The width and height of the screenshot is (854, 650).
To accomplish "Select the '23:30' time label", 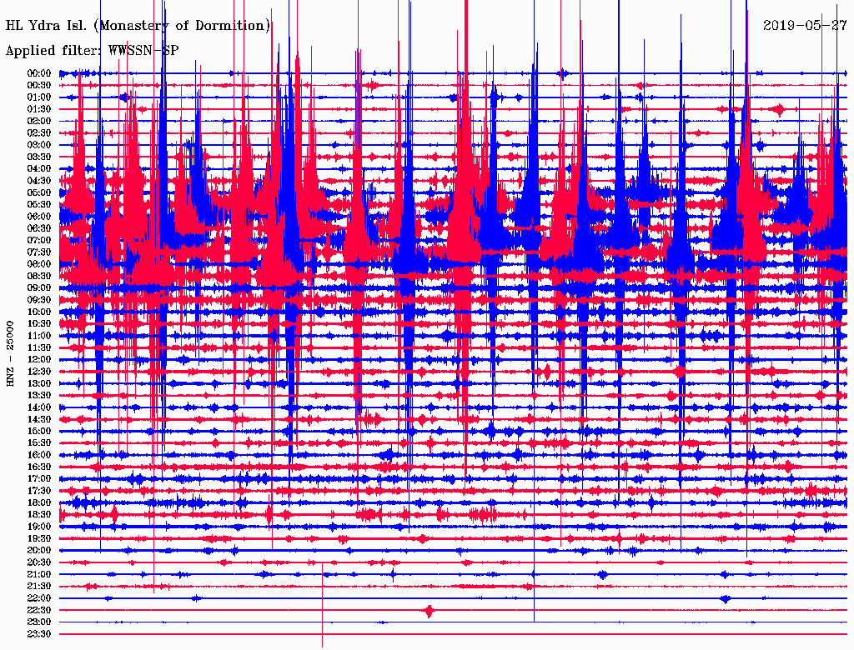I will 39,633.
